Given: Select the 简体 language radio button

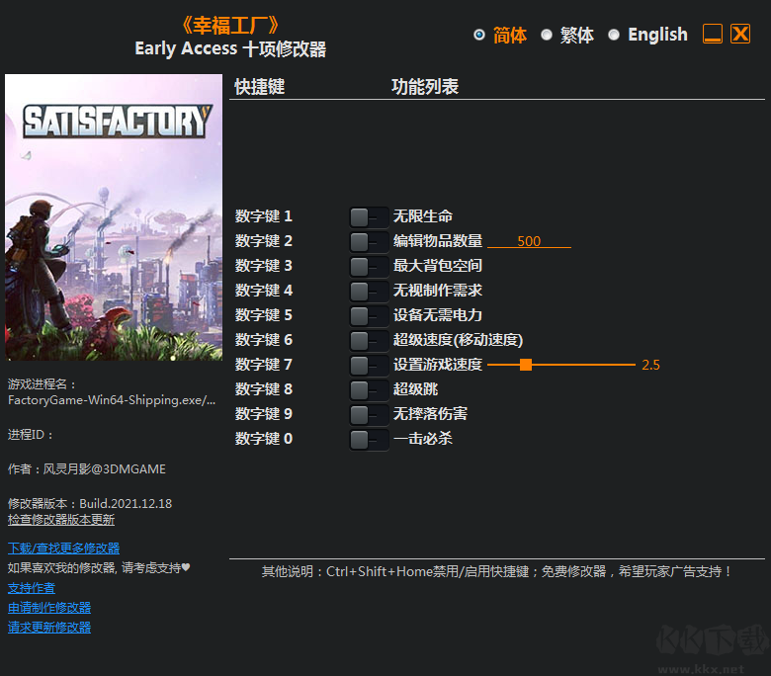Looking at the screenshot, I should 479,35.
